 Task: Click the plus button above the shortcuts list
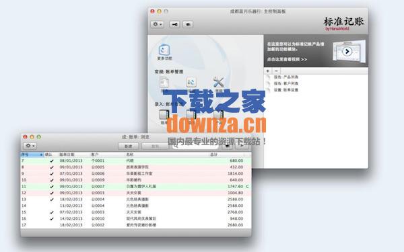point(268,71)
